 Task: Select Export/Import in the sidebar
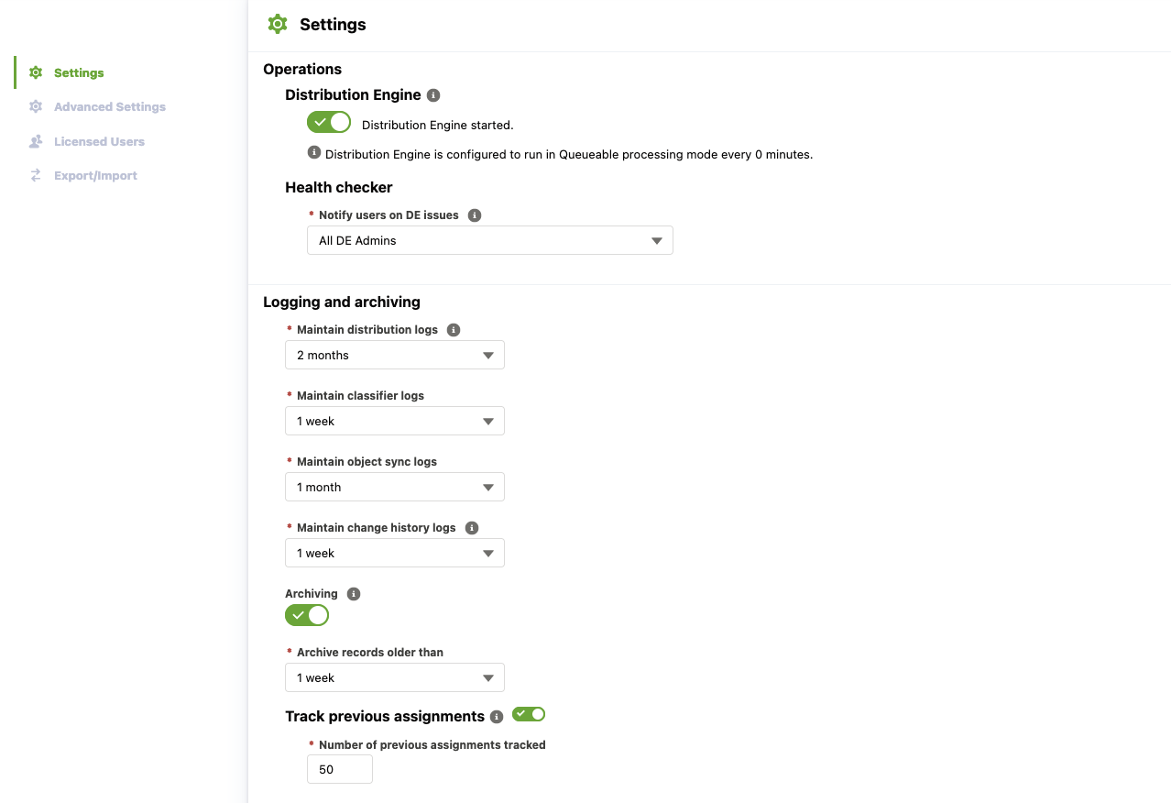95,175
